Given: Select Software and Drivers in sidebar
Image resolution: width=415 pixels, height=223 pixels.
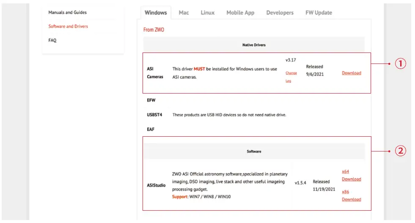Looking at the screenshot, I should [x=68, y=27].
